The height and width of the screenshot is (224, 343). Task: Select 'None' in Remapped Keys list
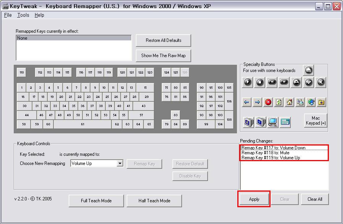[74, 38]
